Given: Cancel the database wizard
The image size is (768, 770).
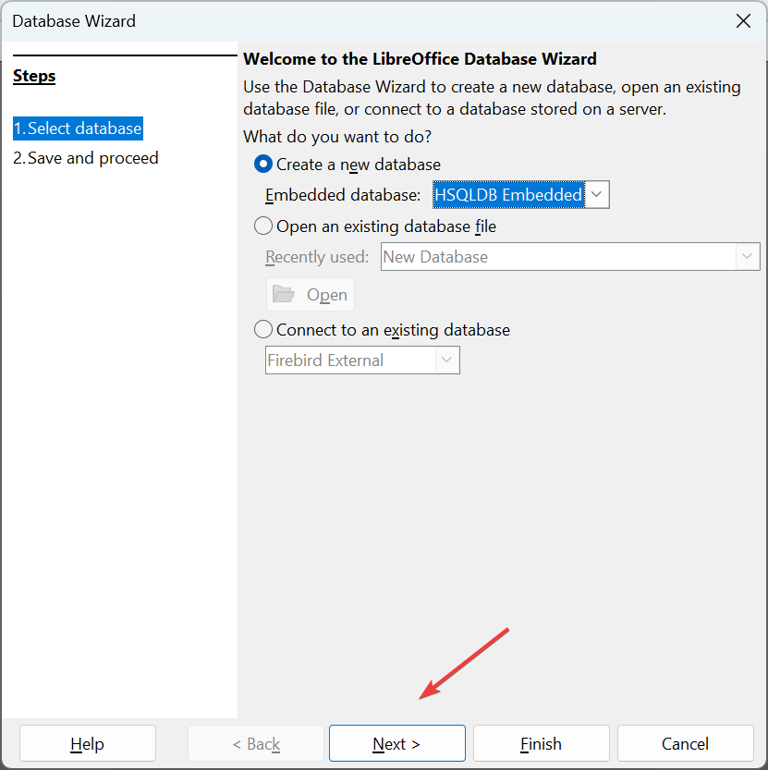Looking at the screenshot, I should [x=685, y=743].
